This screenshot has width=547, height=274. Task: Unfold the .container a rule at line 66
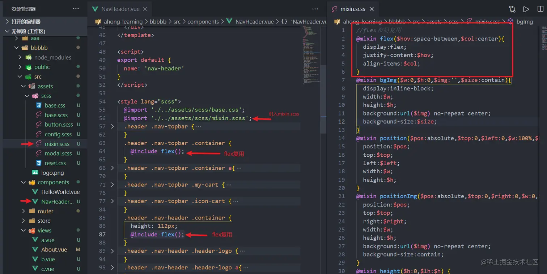pyautogui.click(x=113, y=168)
